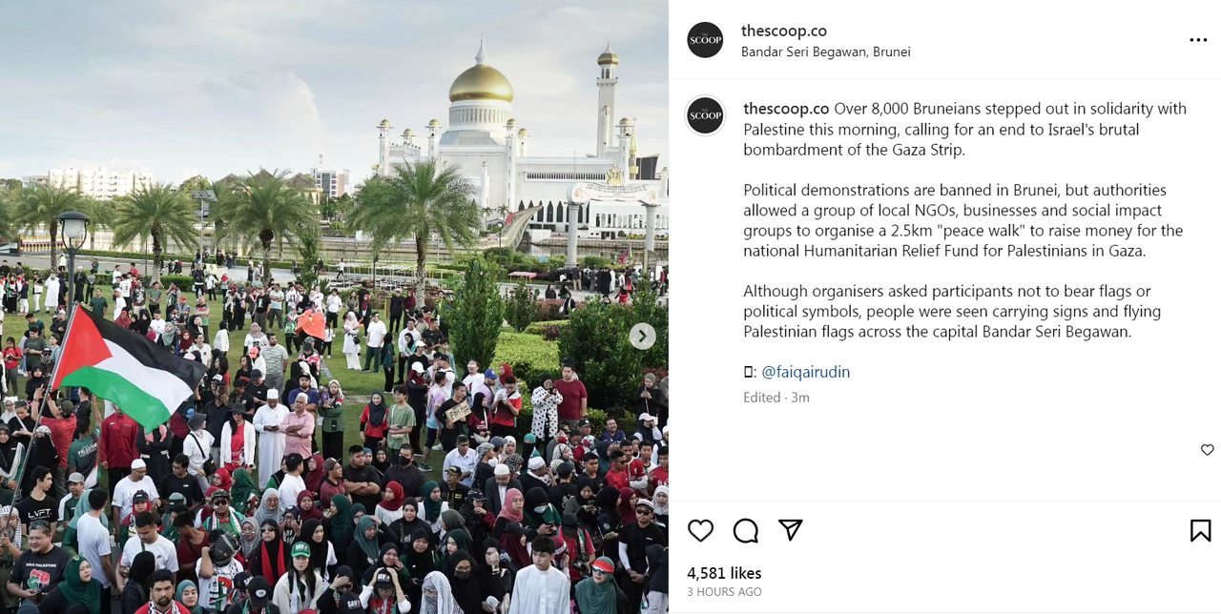This screenshot has height=614, width=1221.
Task: Click the 3 HOURS AGO timestamp
Action: 724,592
